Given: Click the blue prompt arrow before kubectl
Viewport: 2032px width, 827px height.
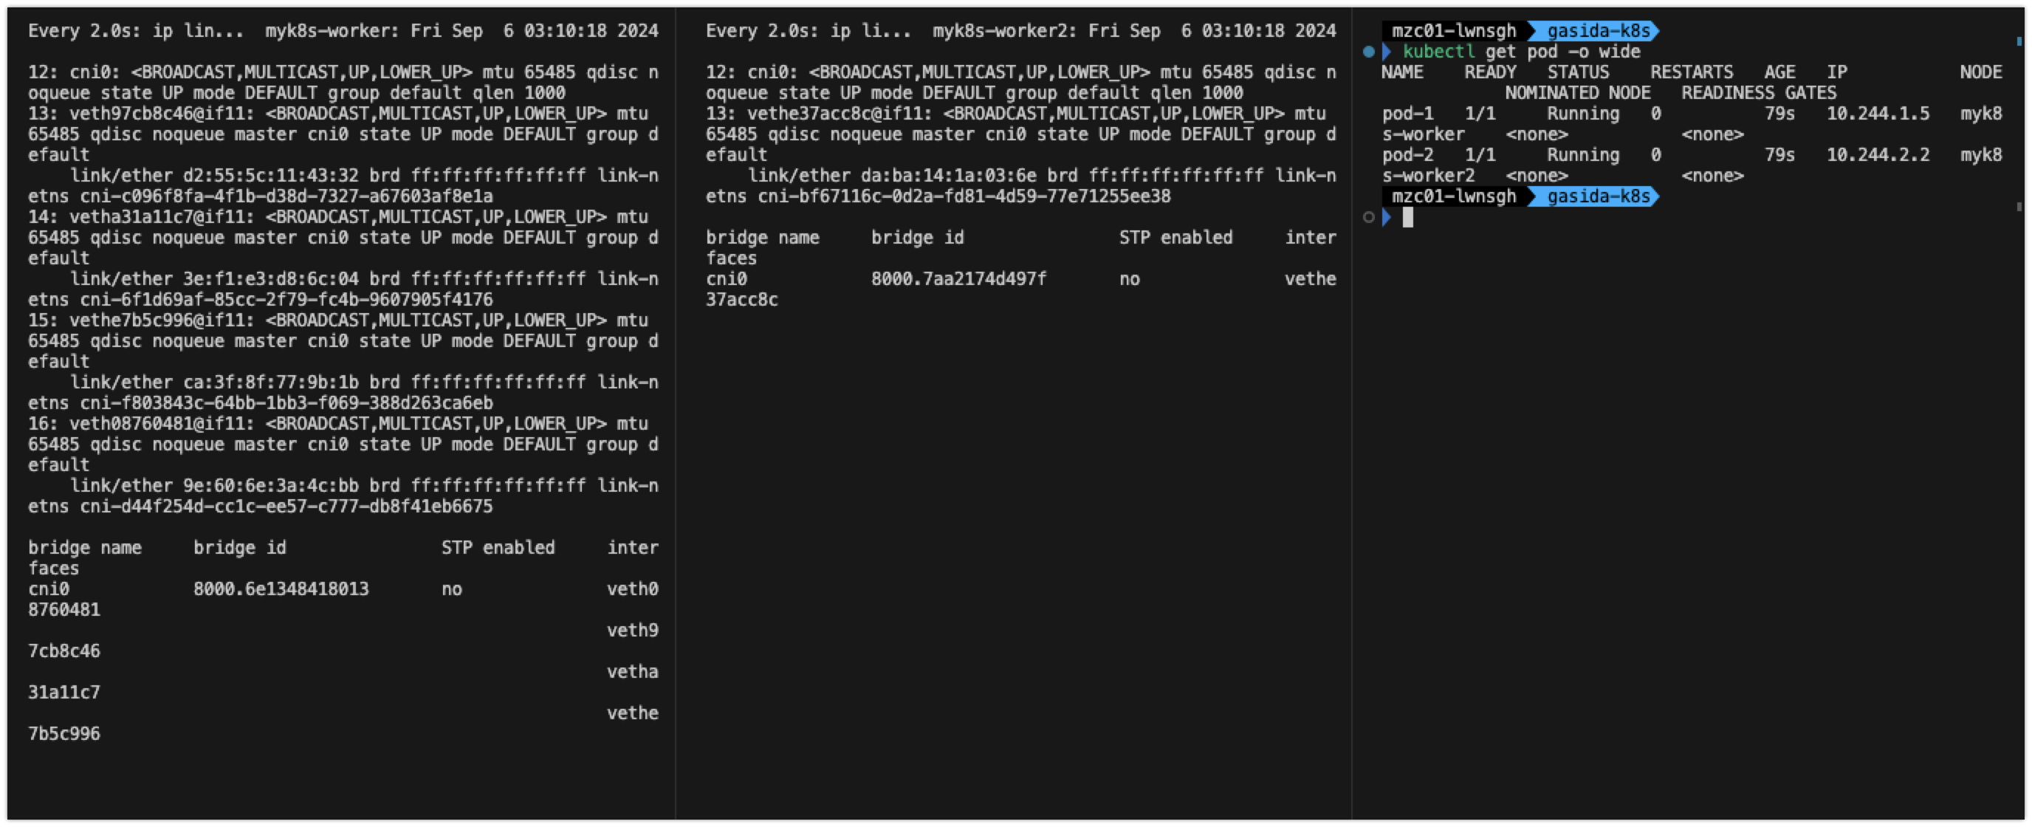Looking at the screenshot, I should (x=1386, y=52).
